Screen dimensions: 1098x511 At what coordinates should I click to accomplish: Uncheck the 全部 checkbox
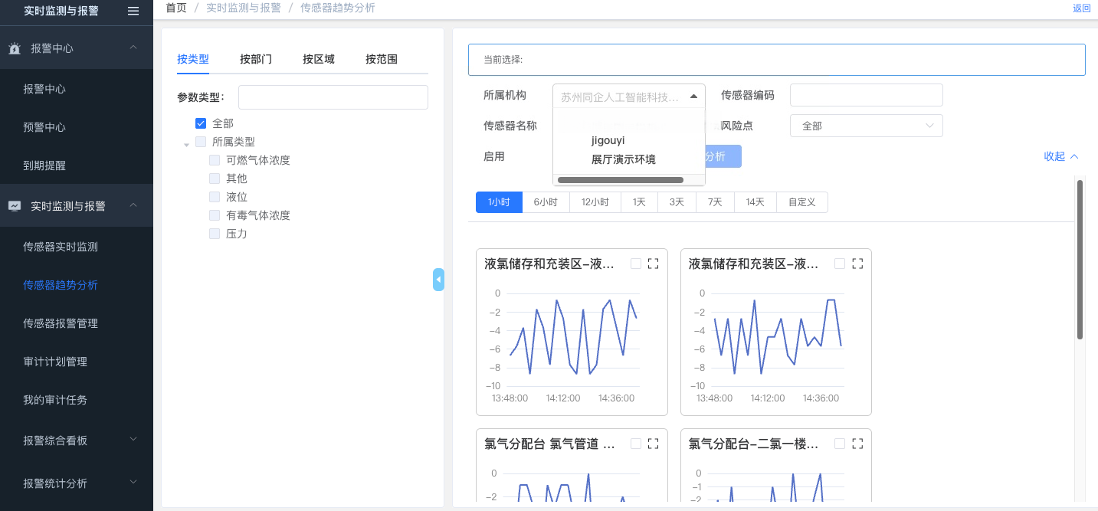tap(201, 123)
